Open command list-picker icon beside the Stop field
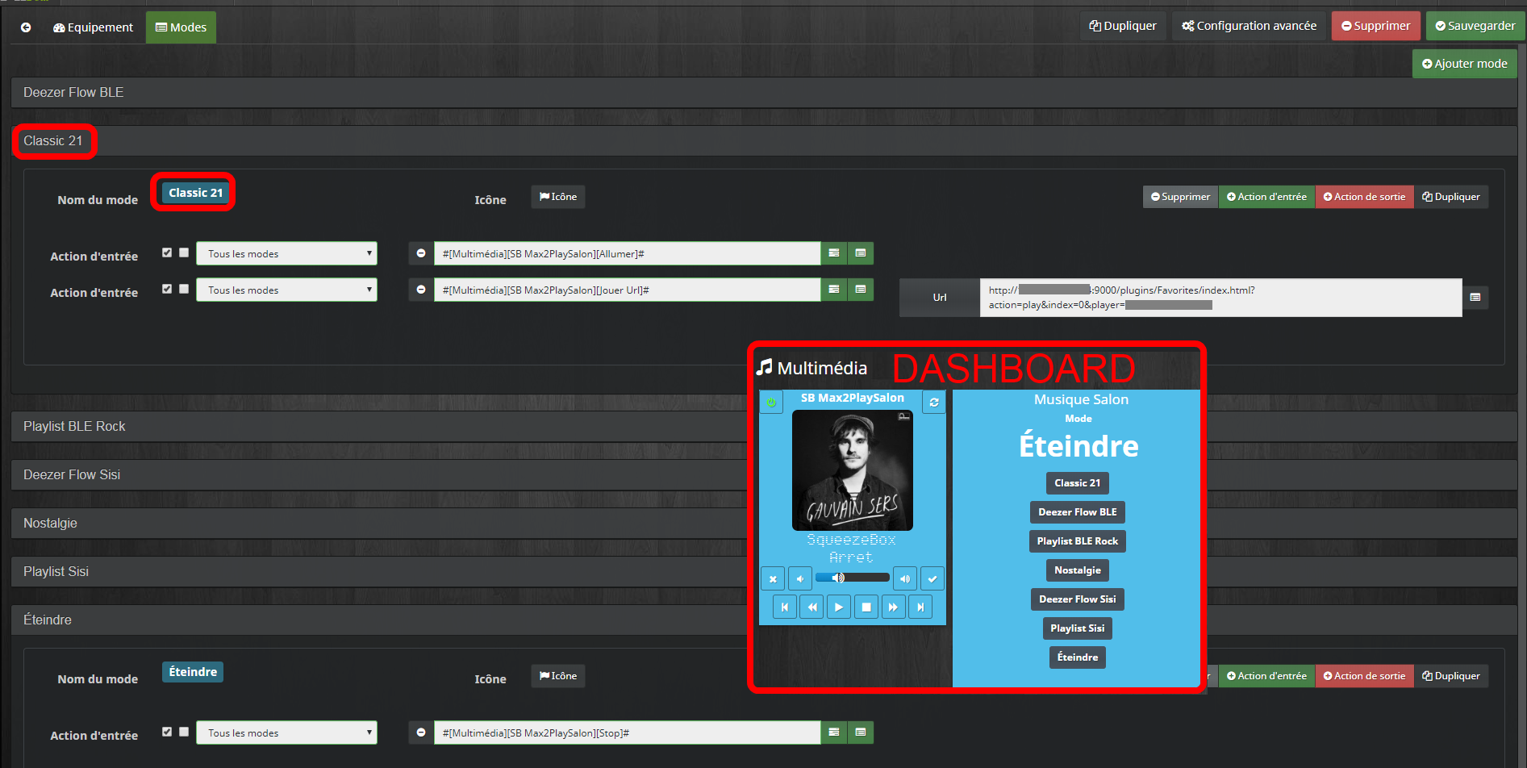The image size is (1527, 768). (x=861, y=733)
